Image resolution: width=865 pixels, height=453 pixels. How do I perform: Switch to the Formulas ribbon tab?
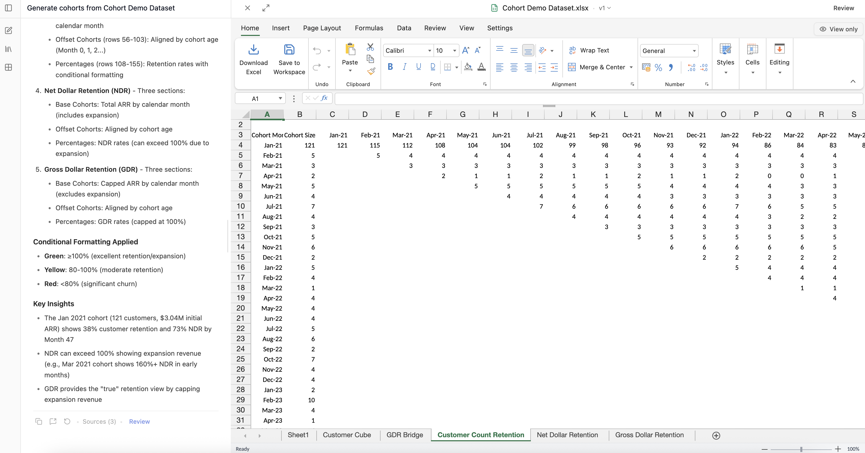(x=369, y=28)
